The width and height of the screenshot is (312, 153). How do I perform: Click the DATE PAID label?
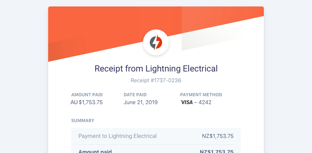pyautogui.click(x=135, y=95)
